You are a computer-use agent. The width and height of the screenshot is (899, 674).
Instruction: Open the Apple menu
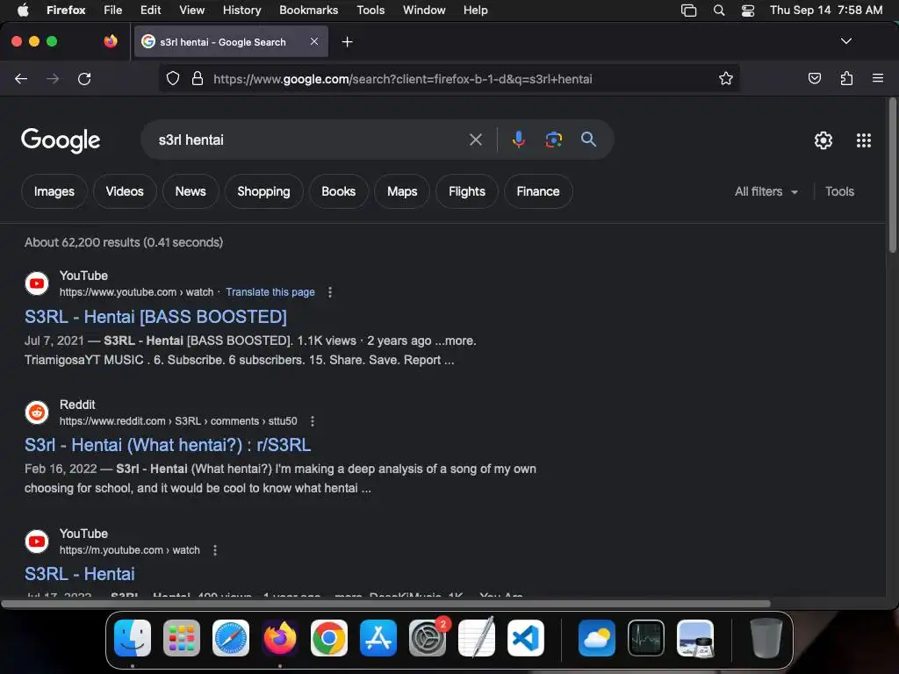tap(23, 10)
